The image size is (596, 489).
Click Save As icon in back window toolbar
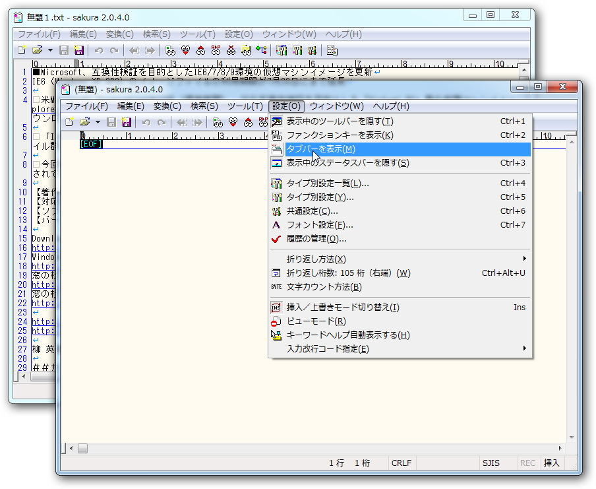pyautogui.click(x=78, y=50)
